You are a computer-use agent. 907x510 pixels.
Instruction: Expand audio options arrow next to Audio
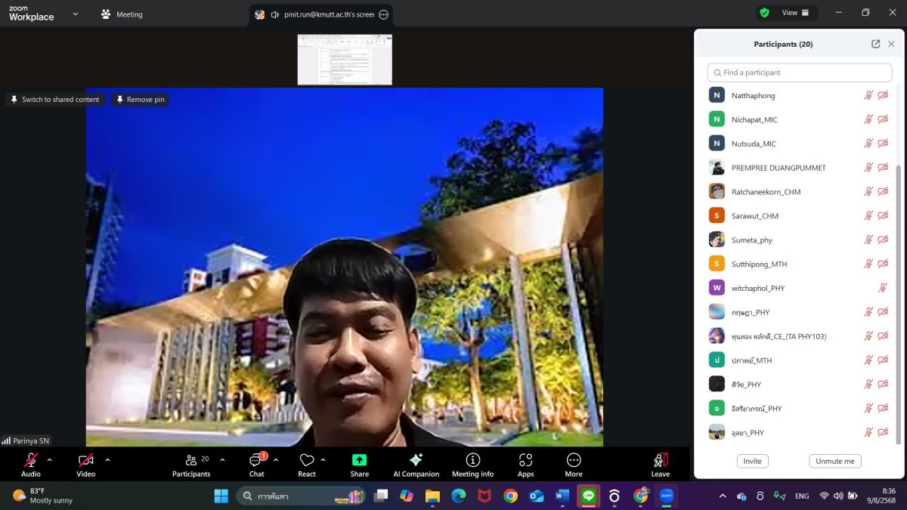pyautogui.click(x=50, y=459)
